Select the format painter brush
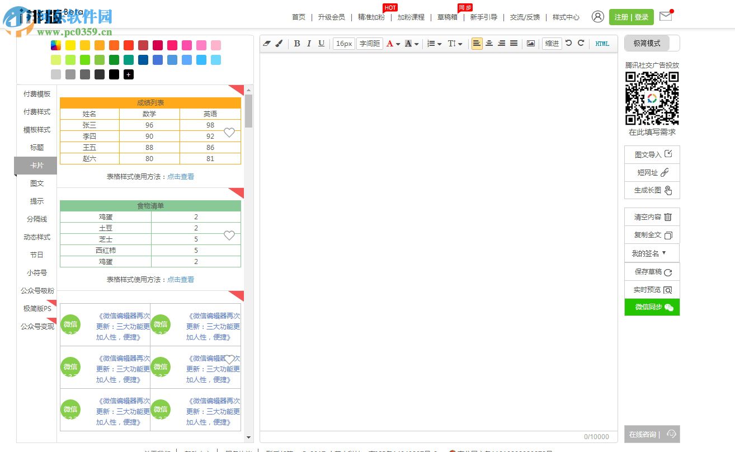This screenshot has height=452, width=735. [279, 44]
